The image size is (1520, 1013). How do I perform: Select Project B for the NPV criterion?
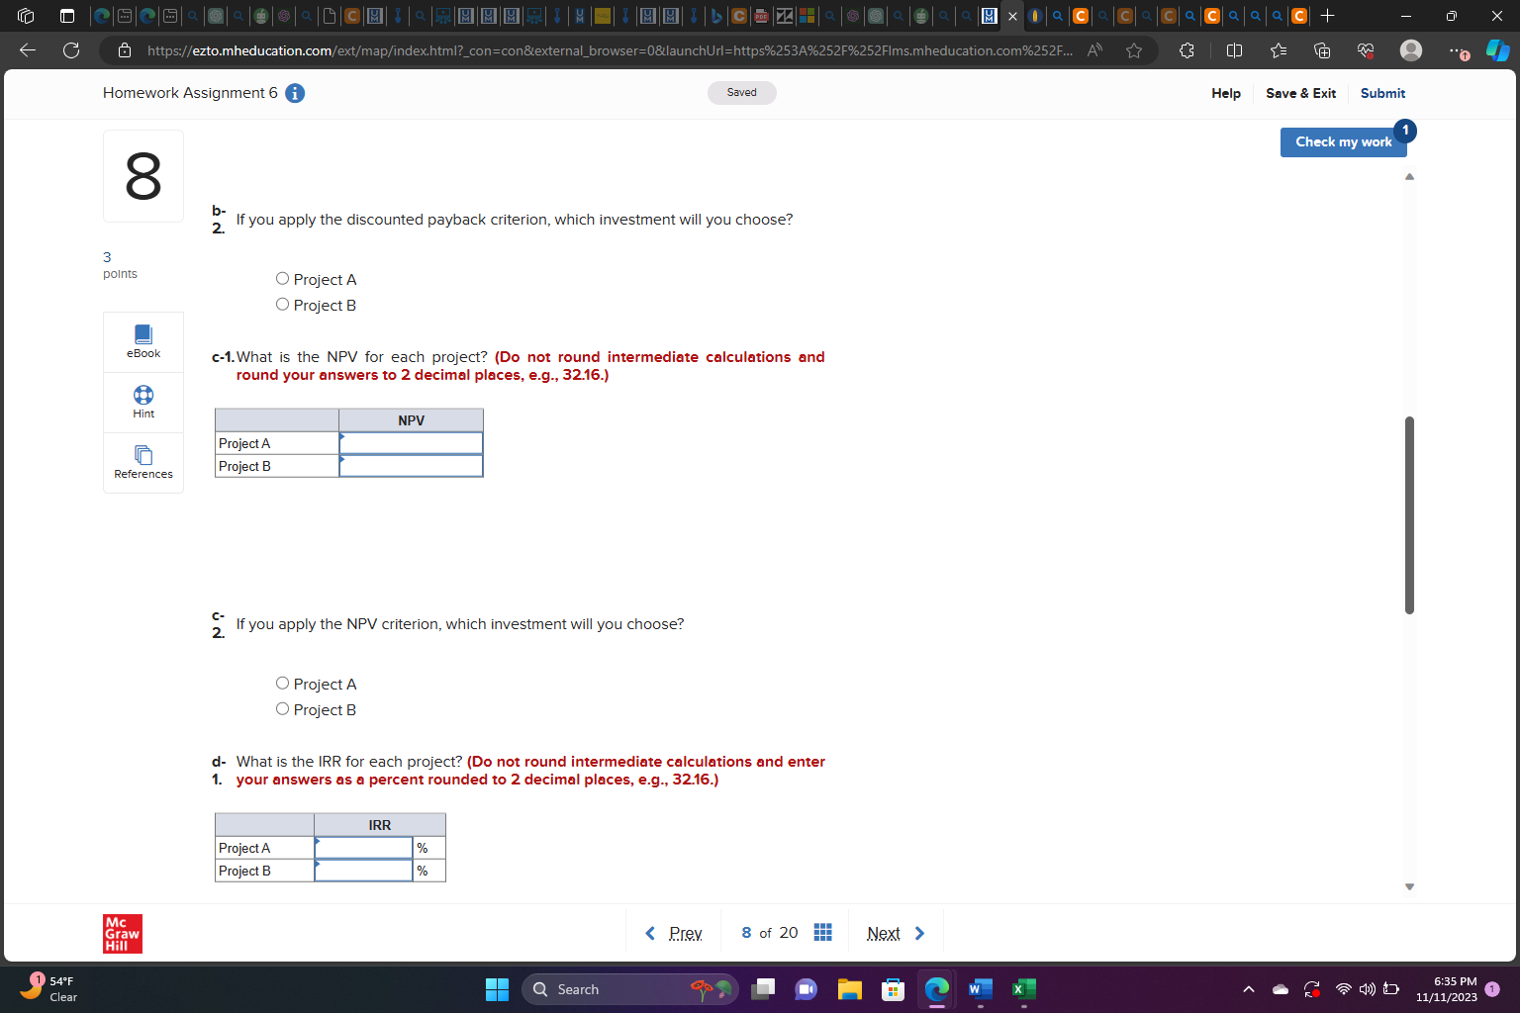282,708
